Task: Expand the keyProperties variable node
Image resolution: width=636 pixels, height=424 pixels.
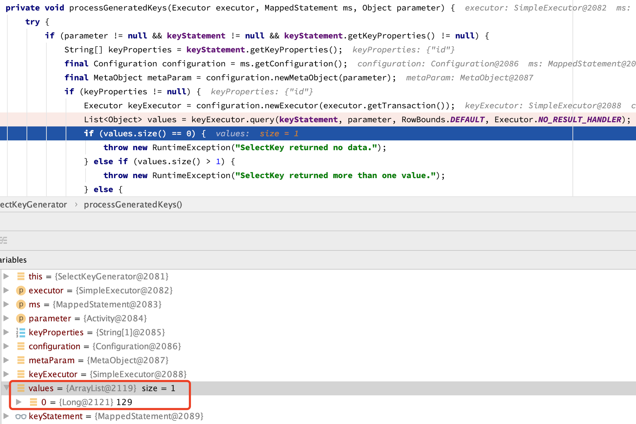Action: (x=6, y=332)
